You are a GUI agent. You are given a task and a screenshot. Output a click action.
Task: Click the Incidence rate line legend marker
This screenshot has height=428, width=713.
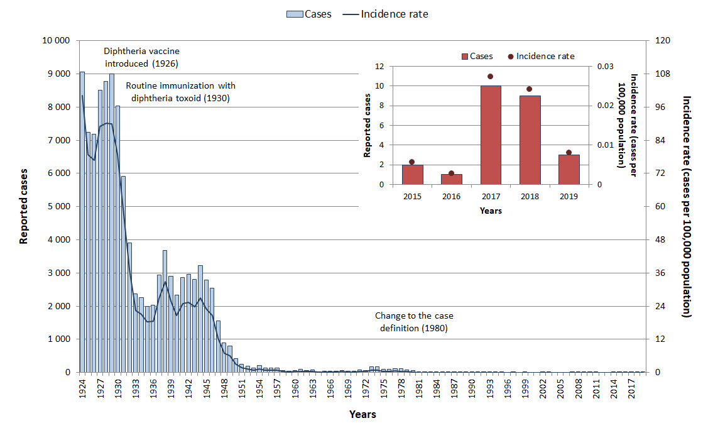[347, 14]
